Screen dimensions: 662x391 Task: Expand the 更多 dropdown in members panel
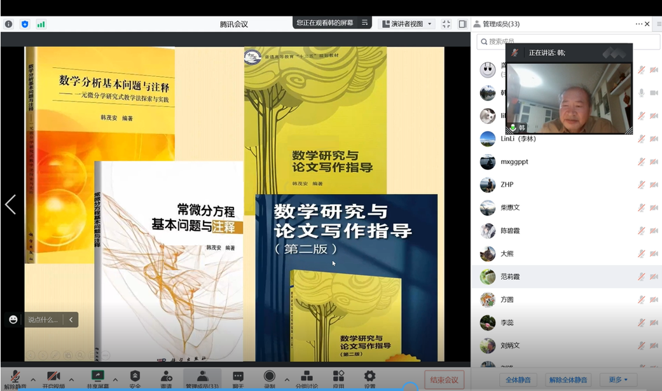617,380
